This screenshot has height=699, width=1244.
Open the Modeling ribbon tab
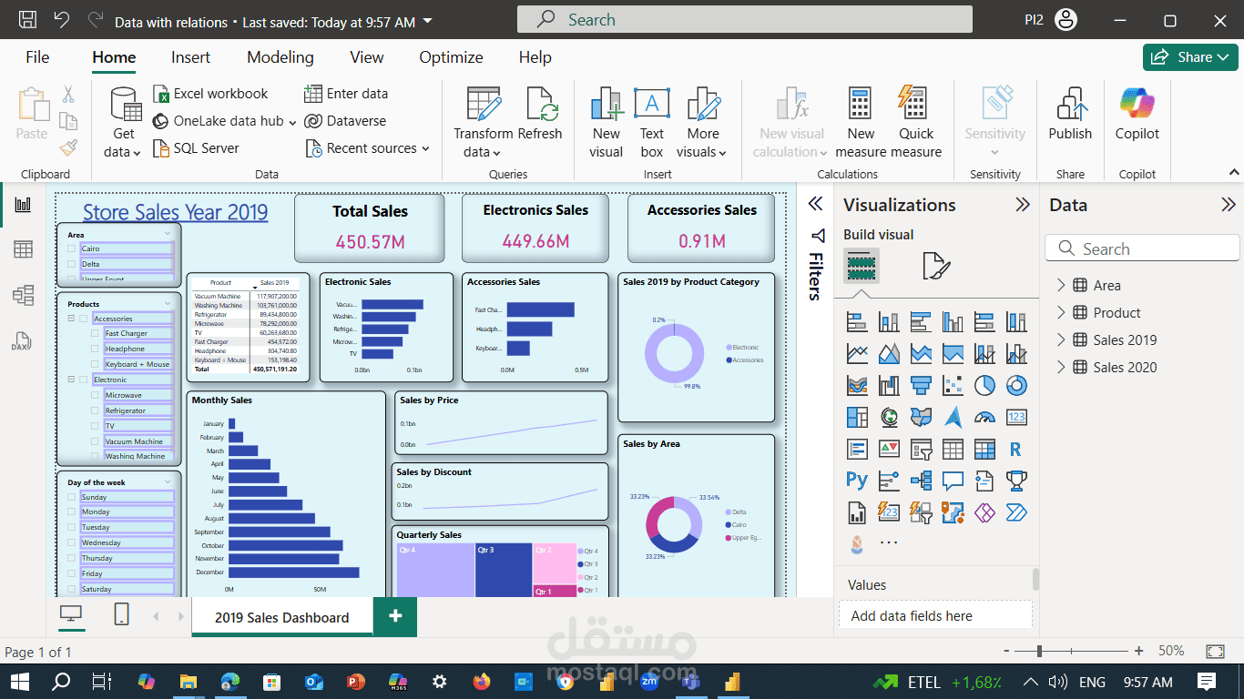point(280,57)
